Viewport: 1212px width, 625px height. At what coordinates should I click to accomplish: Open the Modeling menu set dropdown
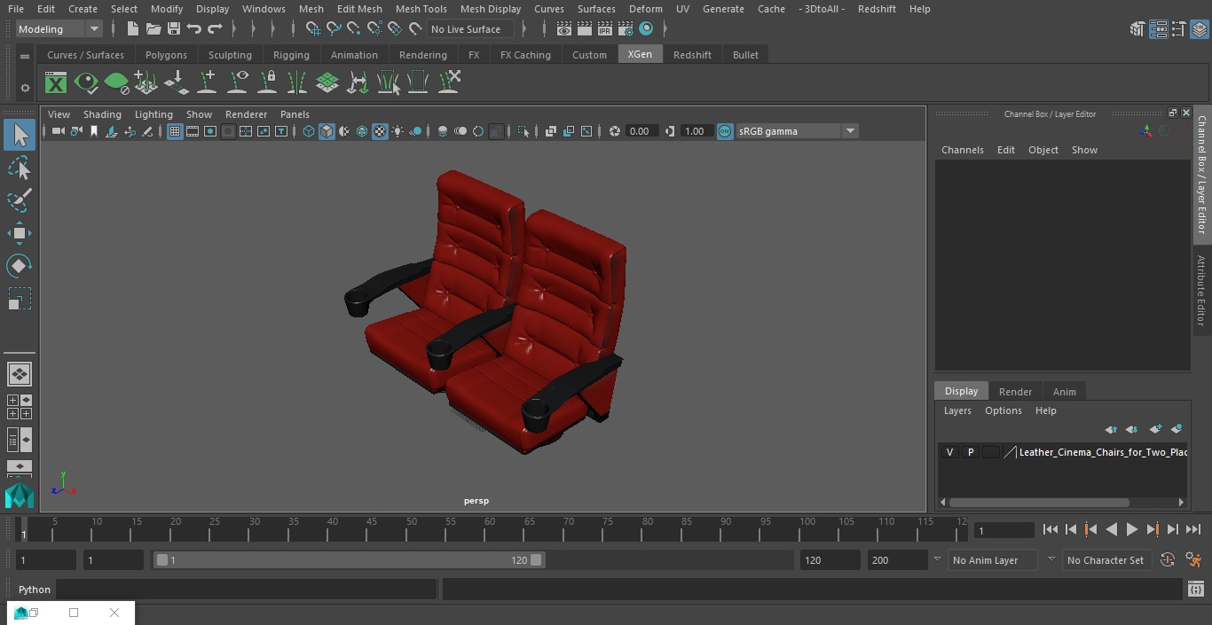click(59, 29)
